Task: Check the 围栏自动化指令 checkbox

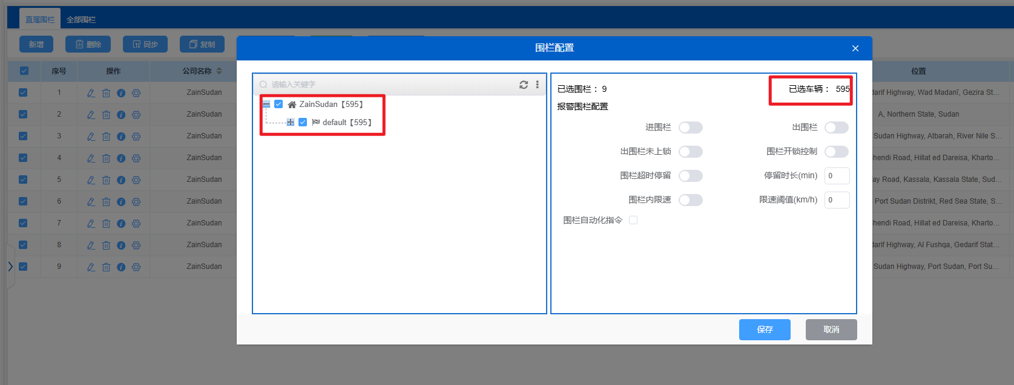Action: click(x=633, y=220)
